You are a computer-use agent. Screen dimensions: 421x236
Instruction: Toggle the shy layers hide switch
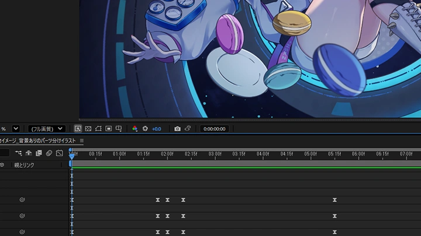29,153
